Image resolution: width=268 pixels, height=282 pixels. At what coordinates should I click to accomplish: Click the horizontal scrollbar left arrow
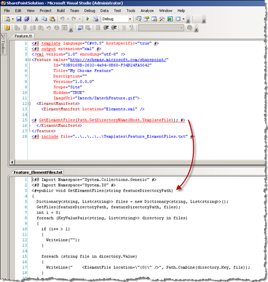pyautogui.click(x=12, y=162)
